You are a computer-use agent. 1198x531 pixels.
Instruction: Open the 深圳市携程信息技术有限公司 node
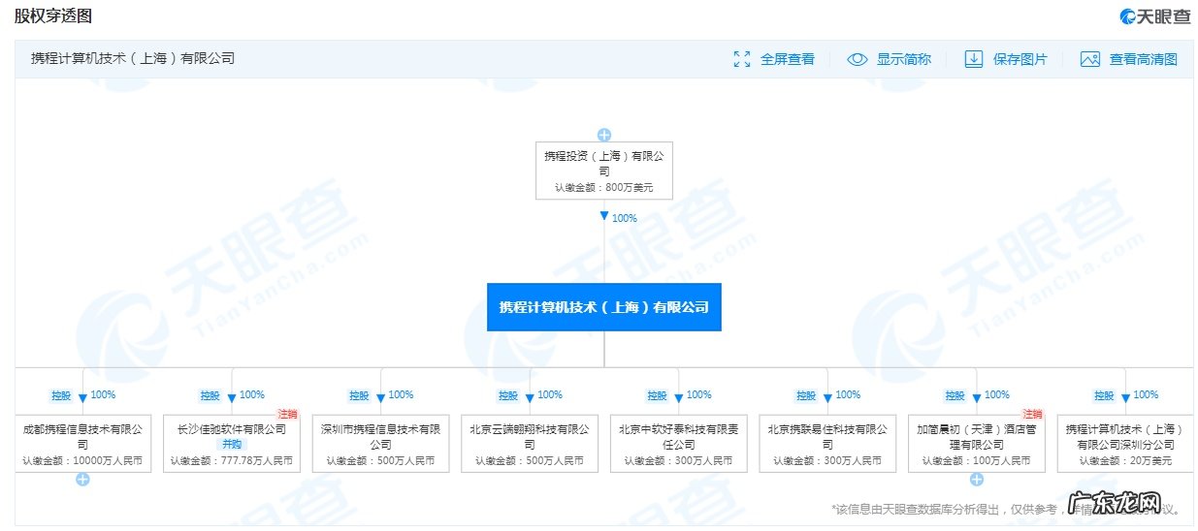(x=381, y=444)
